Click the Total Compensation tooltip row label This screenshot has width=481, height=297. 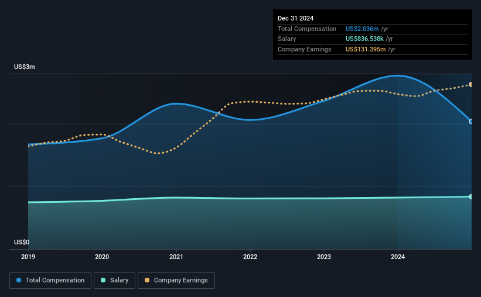[307, 29]
